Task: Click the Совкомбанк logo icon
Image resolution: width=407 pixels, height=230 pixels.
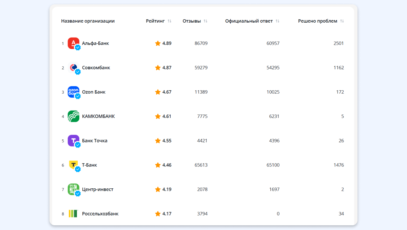Action: [x=73, y=67]
